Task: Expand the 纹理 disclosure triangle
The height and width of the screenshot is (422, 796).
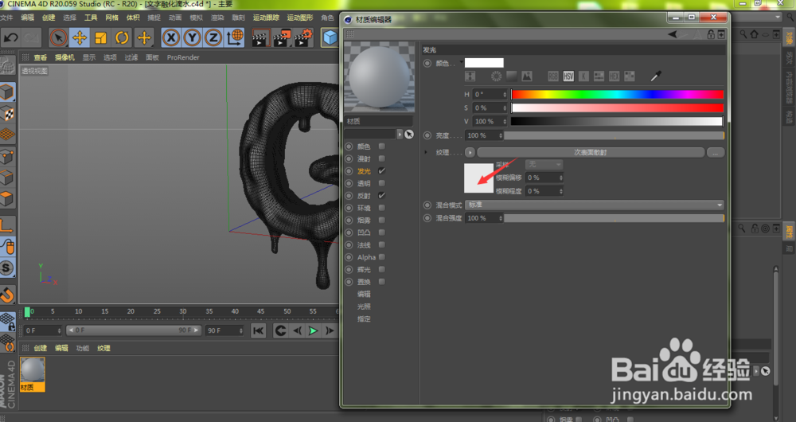Action: pos(427,152)
